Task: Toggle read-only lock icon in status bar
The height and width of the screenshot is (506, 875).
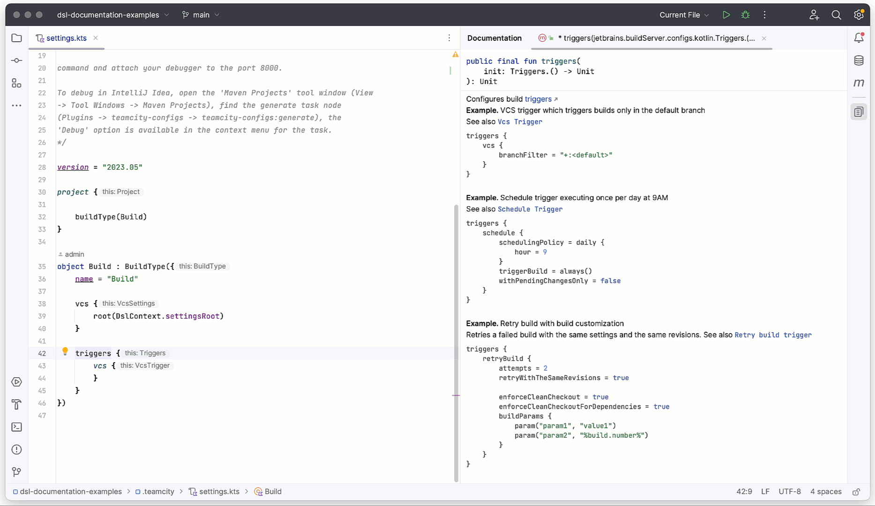Action: (x=856, y=491)
